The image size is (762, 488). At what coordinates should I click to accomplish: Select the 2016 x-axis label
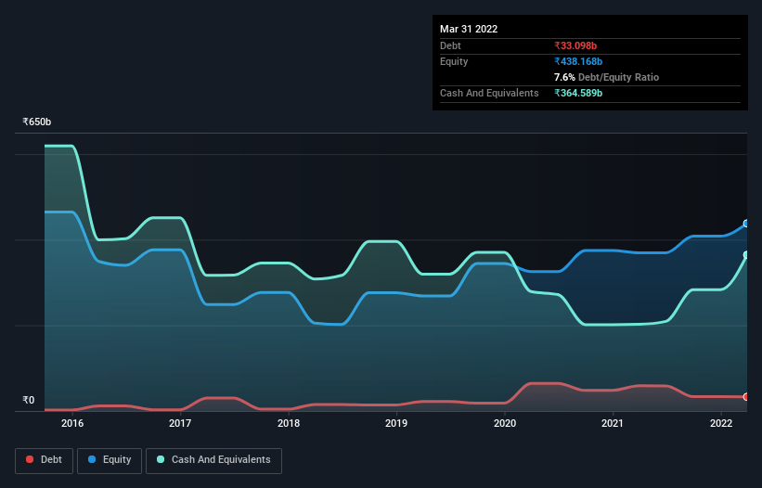point(72,423)
